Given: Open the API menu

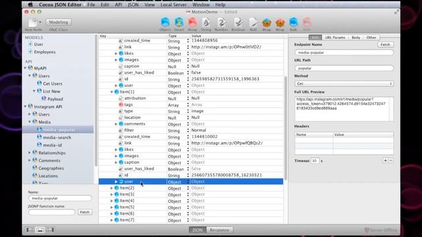Looking at the screenshot, I should pyautogui.click(x=119, y=5).
